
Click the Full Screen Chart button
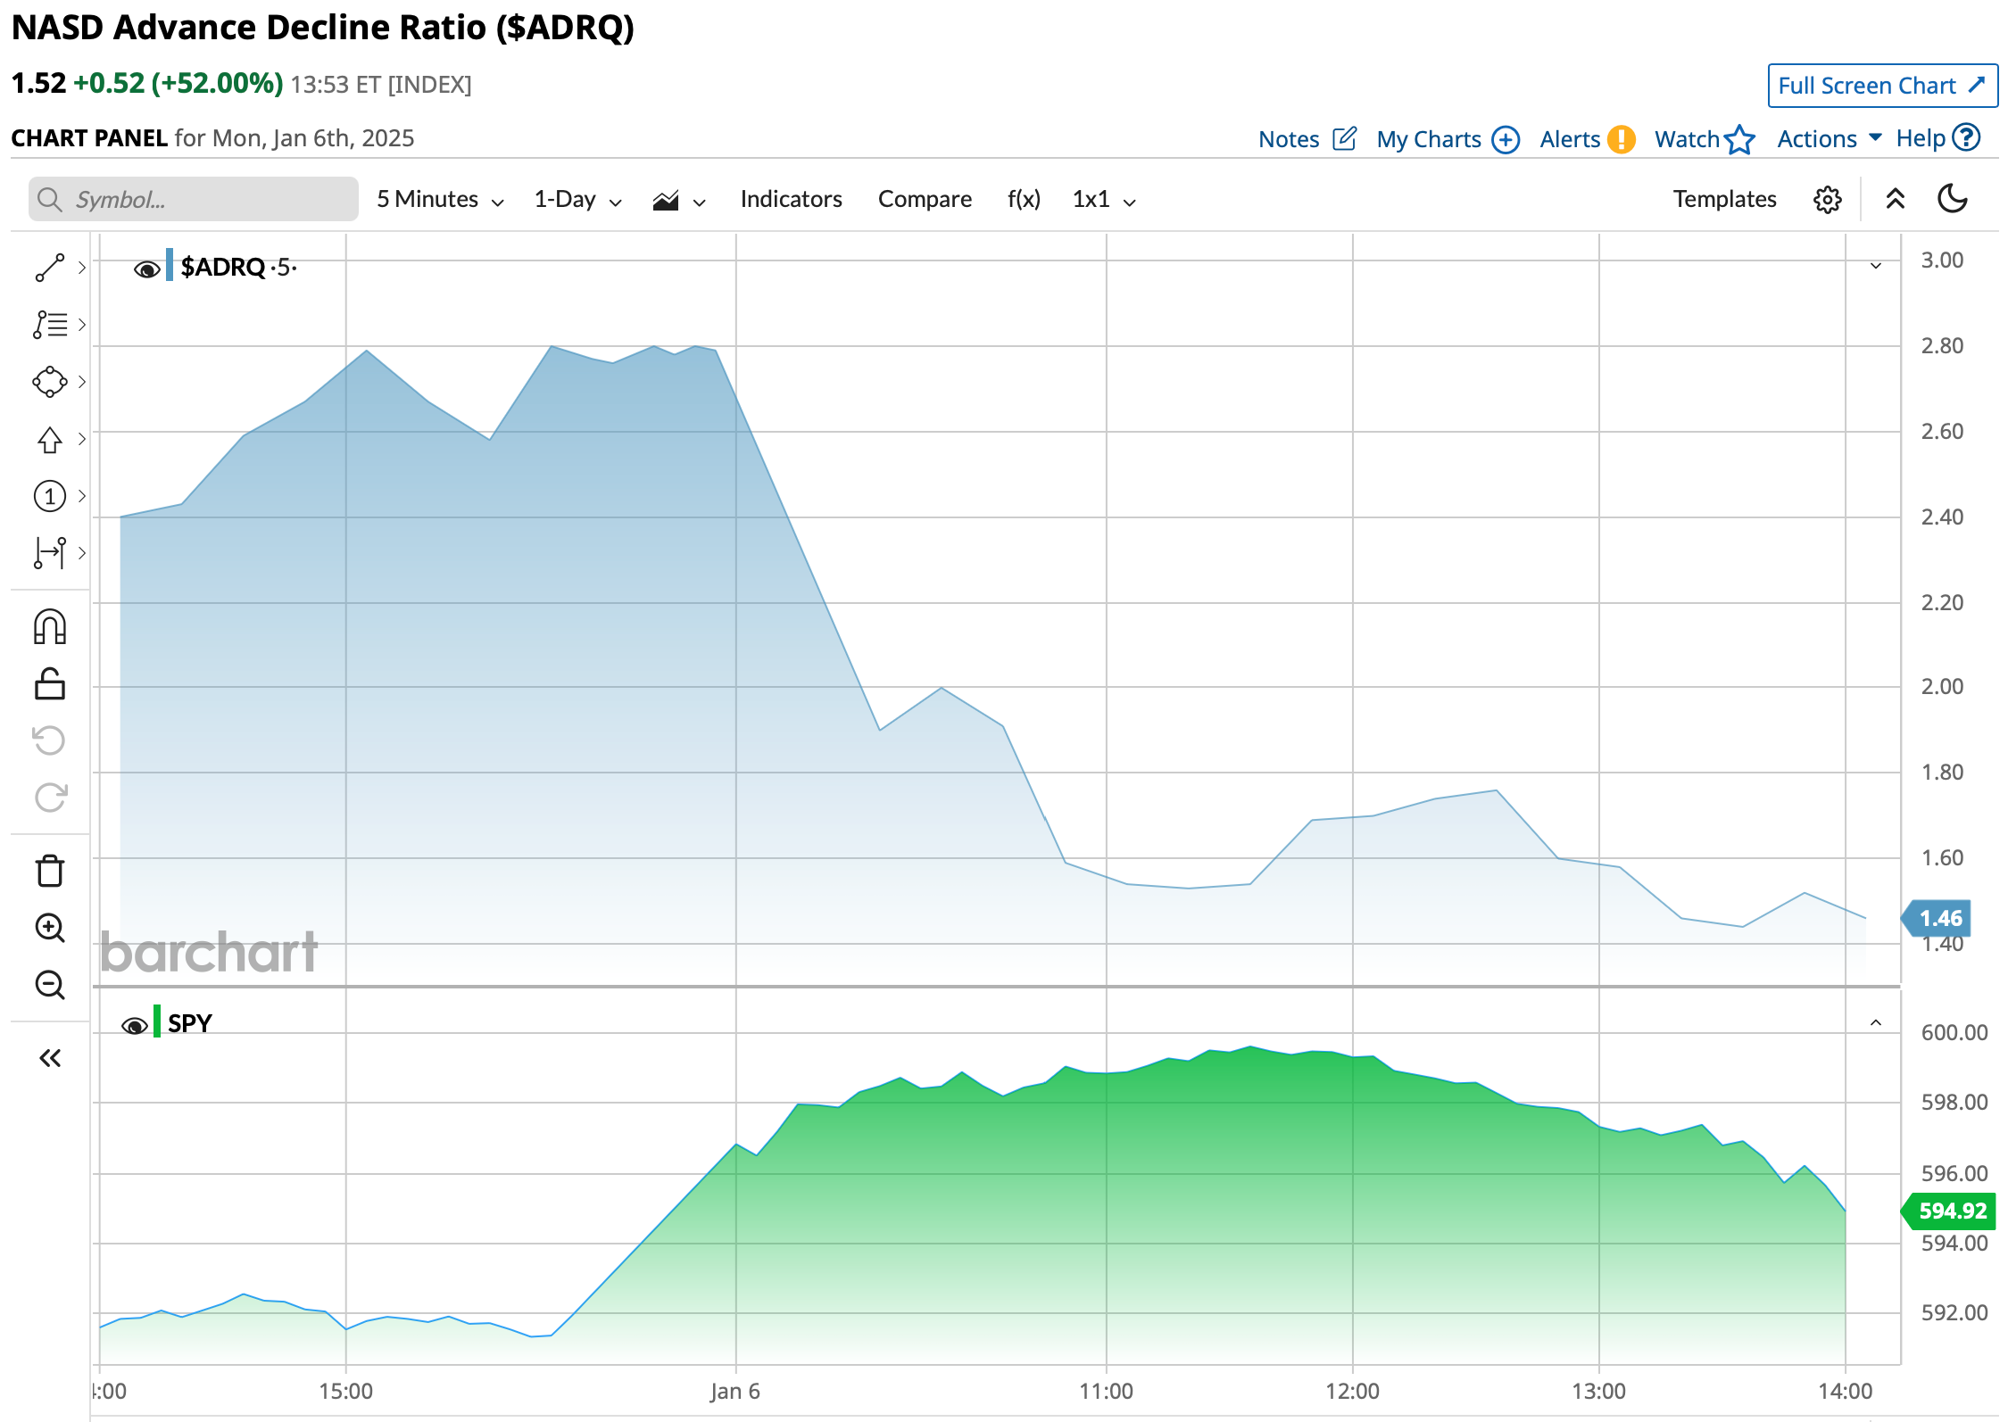click(1881, 86)
